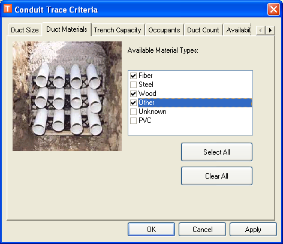Image resolution: width=283 pixels, height=244 pixels.
Task: Go to the Occupants tab
Action: click(x=164, y=30)
